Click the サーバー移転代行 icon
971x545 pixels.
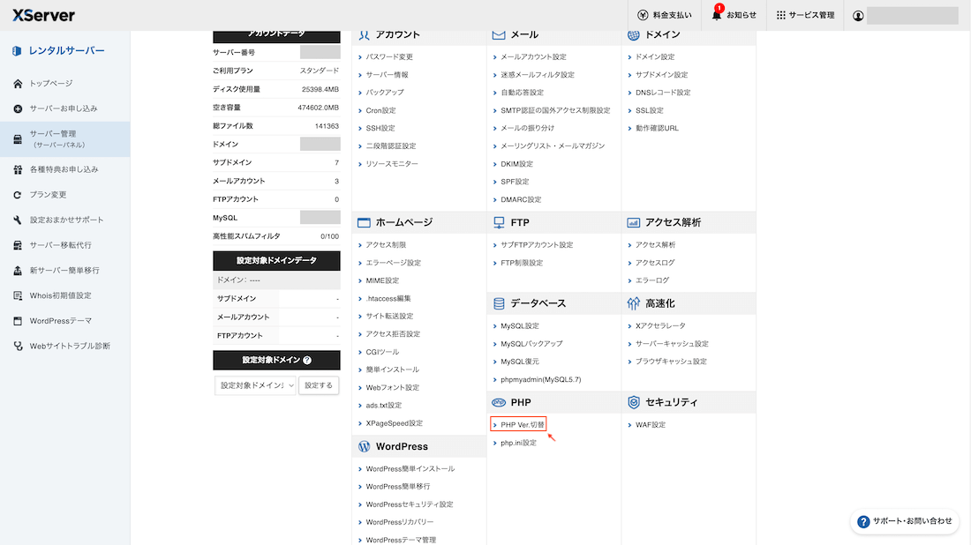pos(18,245)
